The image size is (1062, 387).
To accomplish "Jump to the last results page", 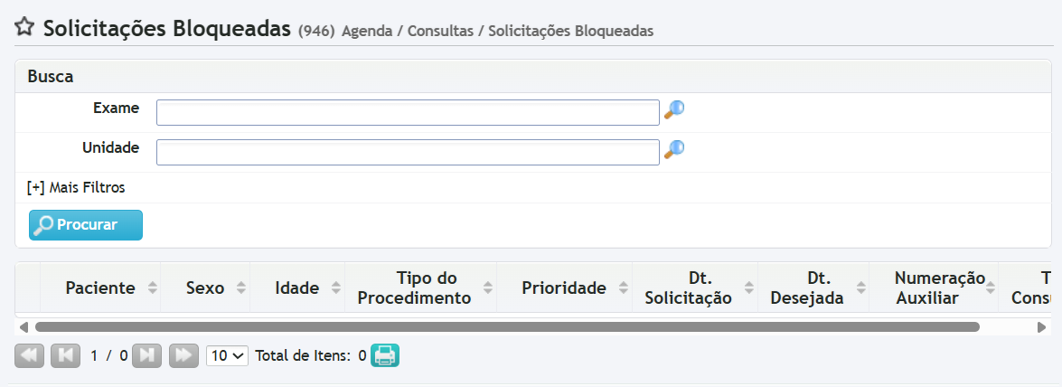I will 183,355.
